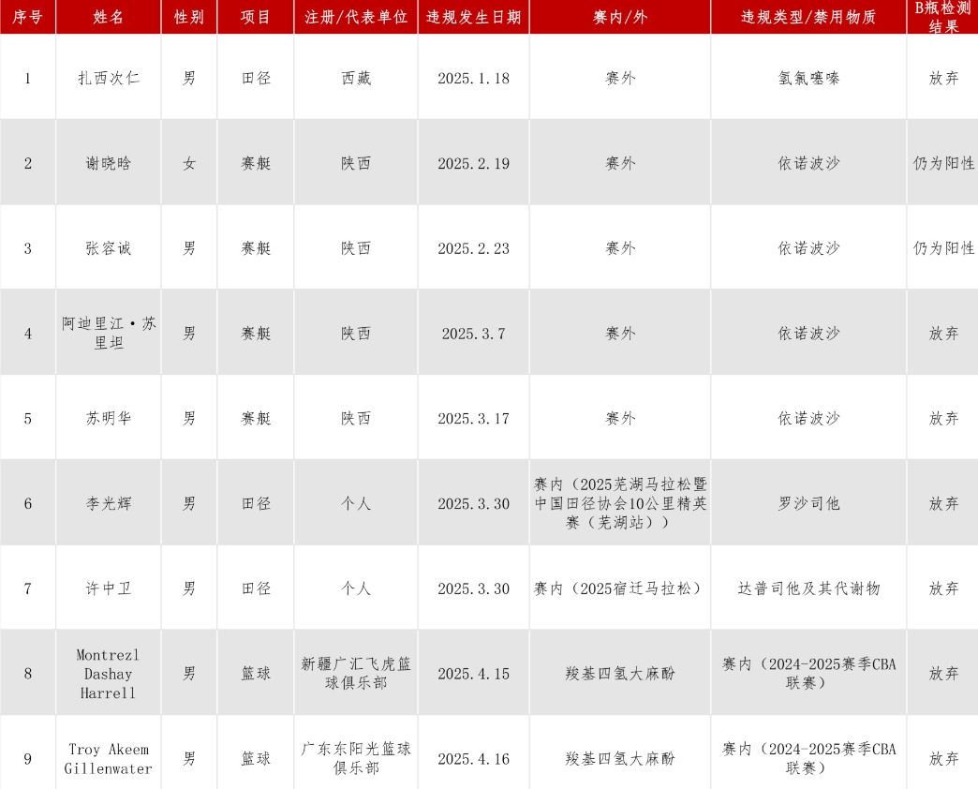Click the 序号 column header
The height and width of the screenshot is (789, 978).
(x=27, y=17)
